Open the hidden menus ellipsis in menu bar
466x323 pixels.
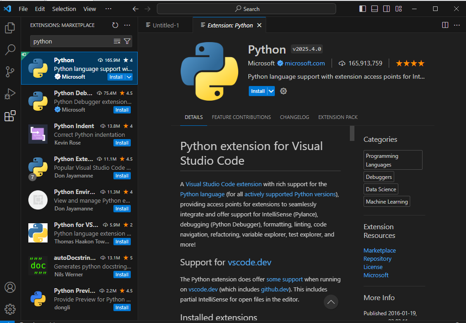tap(108, 9)
